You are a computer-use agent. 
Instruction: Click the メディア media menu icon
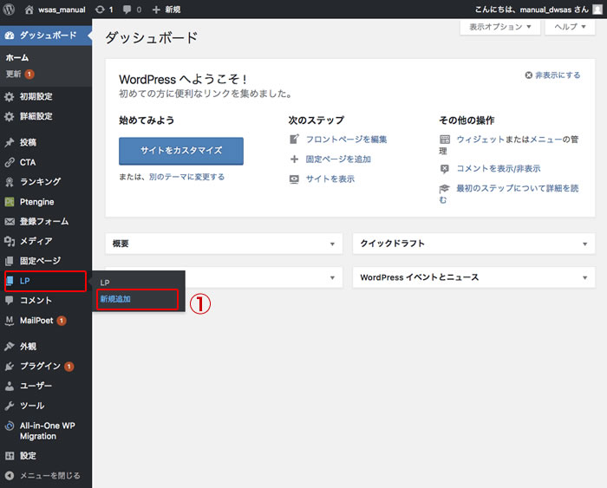click(x=10, y=241)
